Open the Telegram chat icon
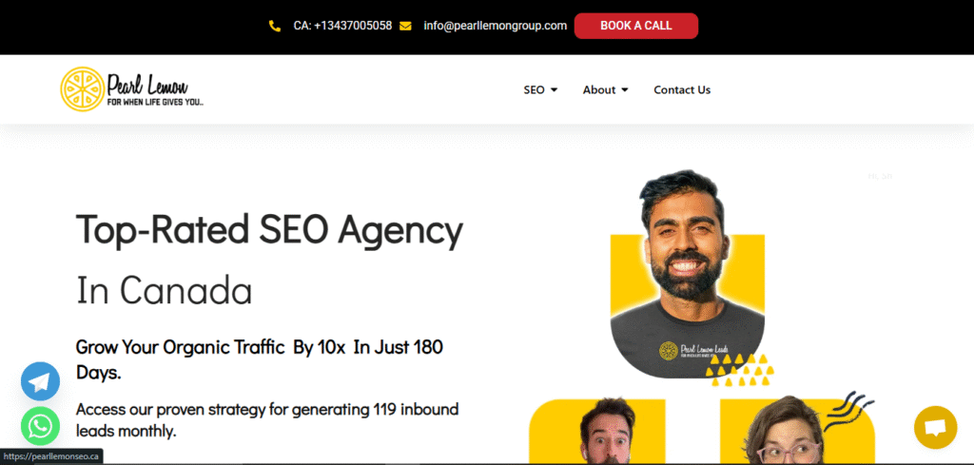The image size is (974, 465). pyautogui.click(x=40, y=381)
